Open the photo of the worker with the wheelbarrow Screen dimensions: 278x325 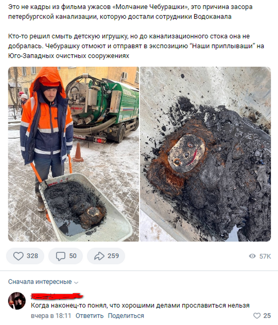74,154
